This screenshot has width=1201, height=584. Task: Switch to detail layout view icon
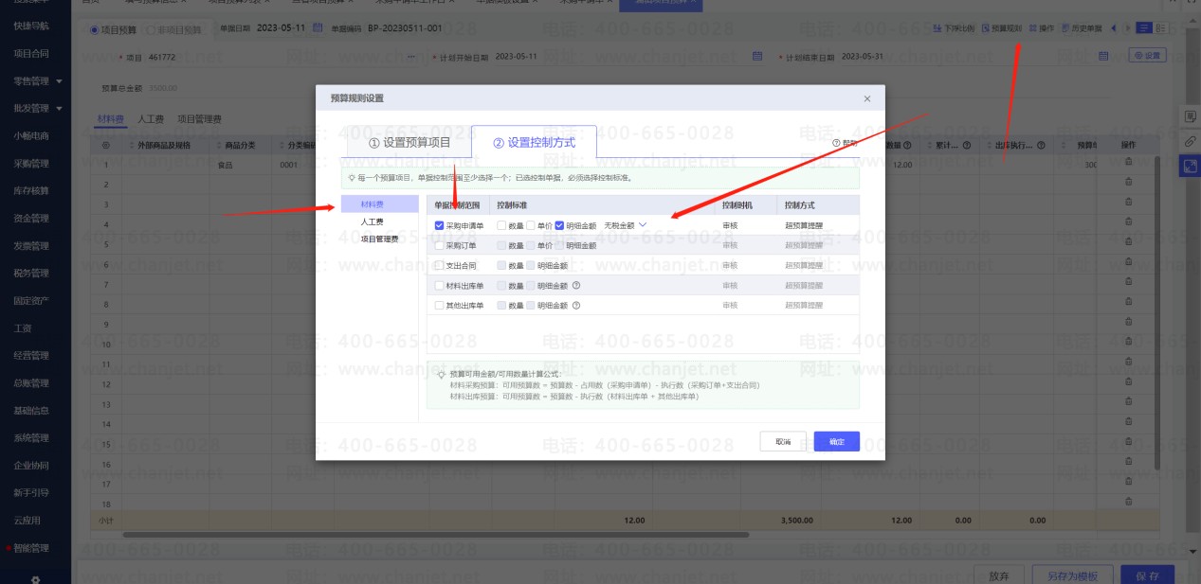tap(1161, 28)
